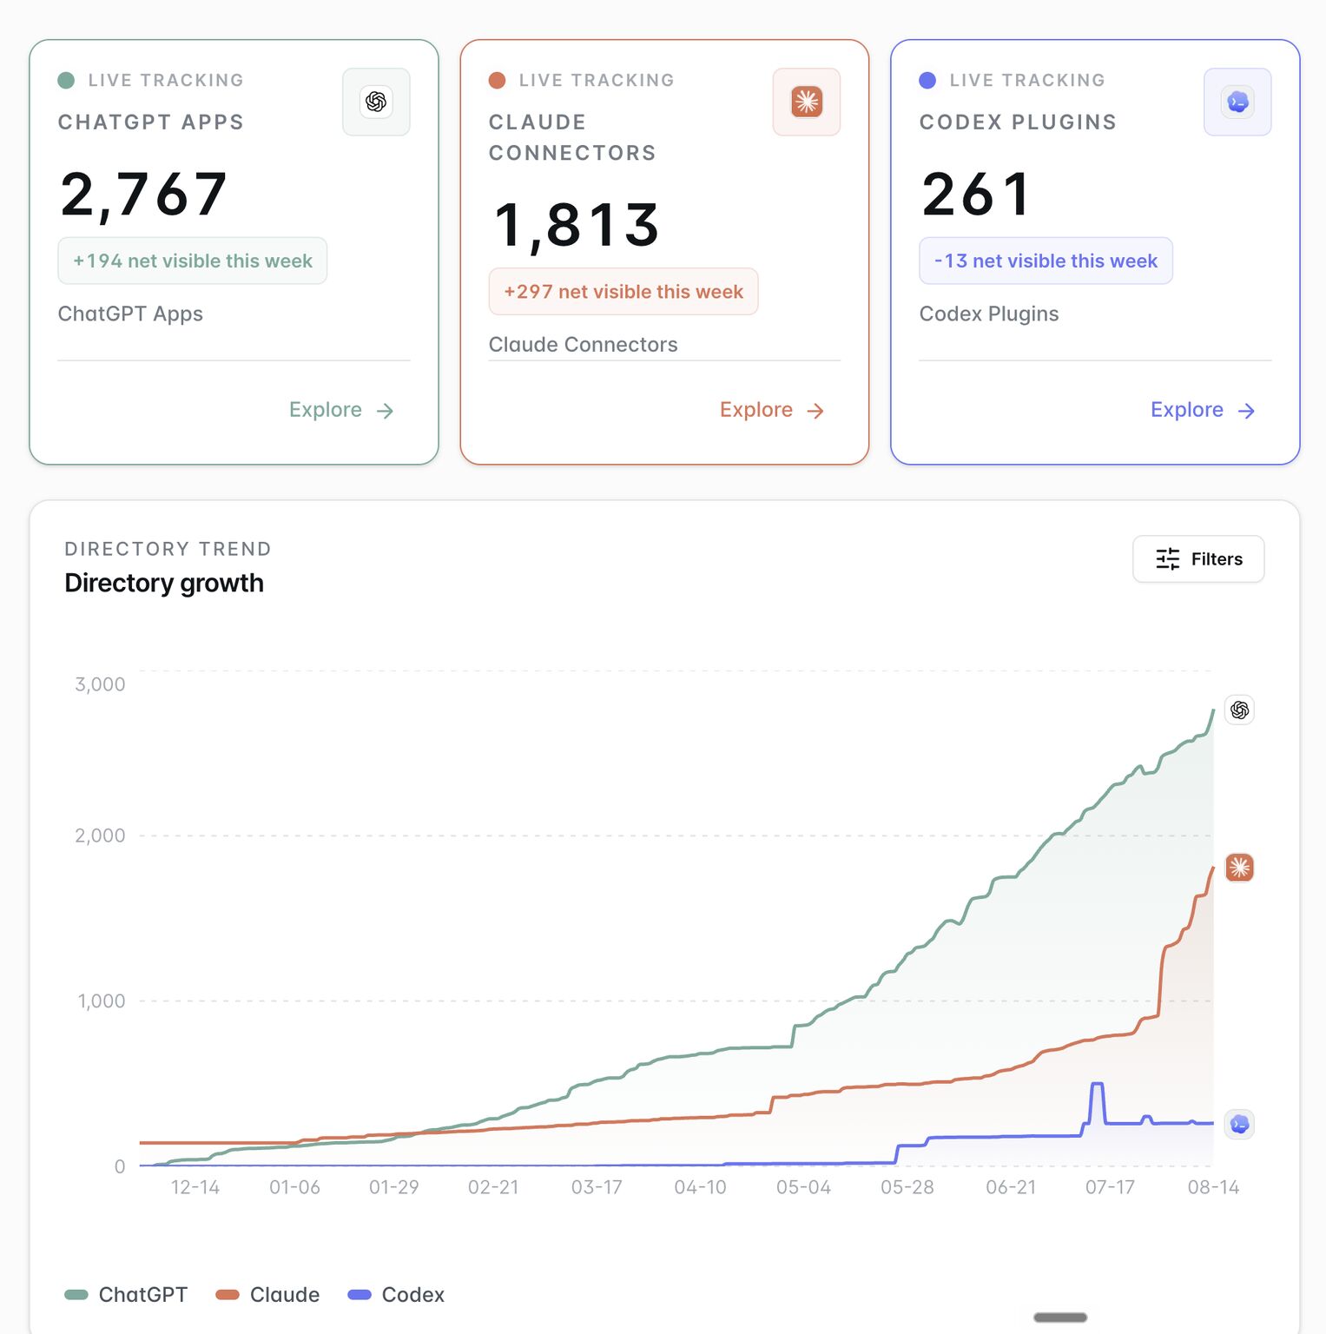Click the Codex Plugins description text

click(x=989, y=314)
